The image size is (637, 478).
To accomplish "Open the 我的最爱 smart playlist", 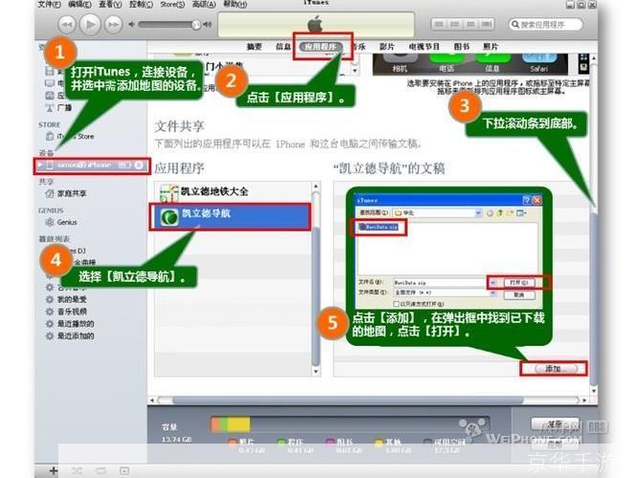I will (x=72, y=299).
